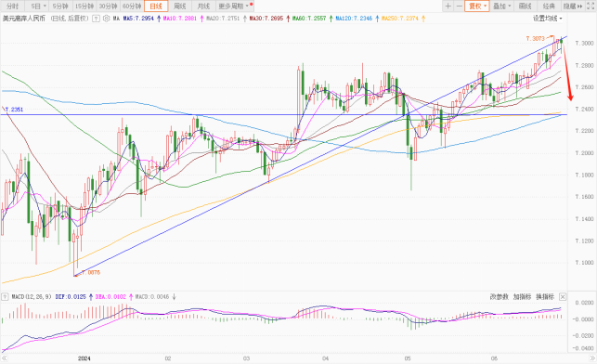Open the 设置均线 moving average settings dropdown

click(548, 19)
